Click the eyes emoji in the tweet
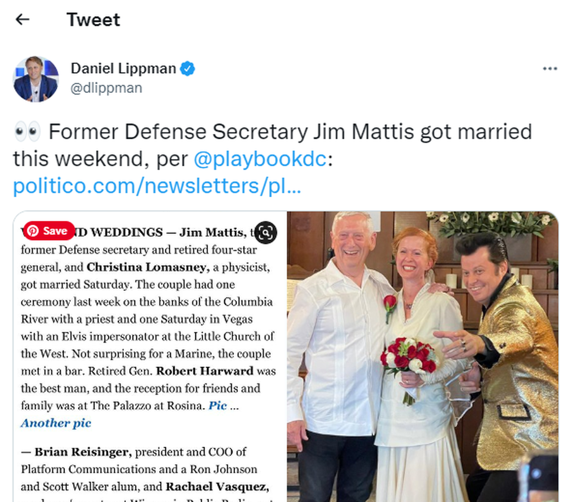This screenshot has height=502, width=569. (x=25, y=131)
